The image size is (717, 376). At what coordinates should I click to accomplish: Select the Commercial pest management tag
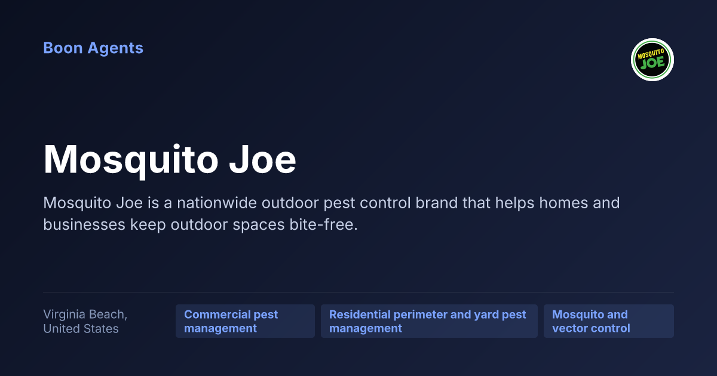pos(245,321)
